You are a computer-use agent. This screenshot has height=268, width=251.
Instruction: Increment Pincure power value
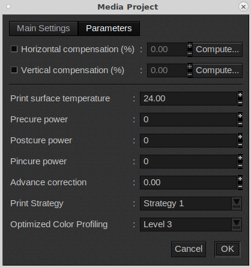[240, 158]
